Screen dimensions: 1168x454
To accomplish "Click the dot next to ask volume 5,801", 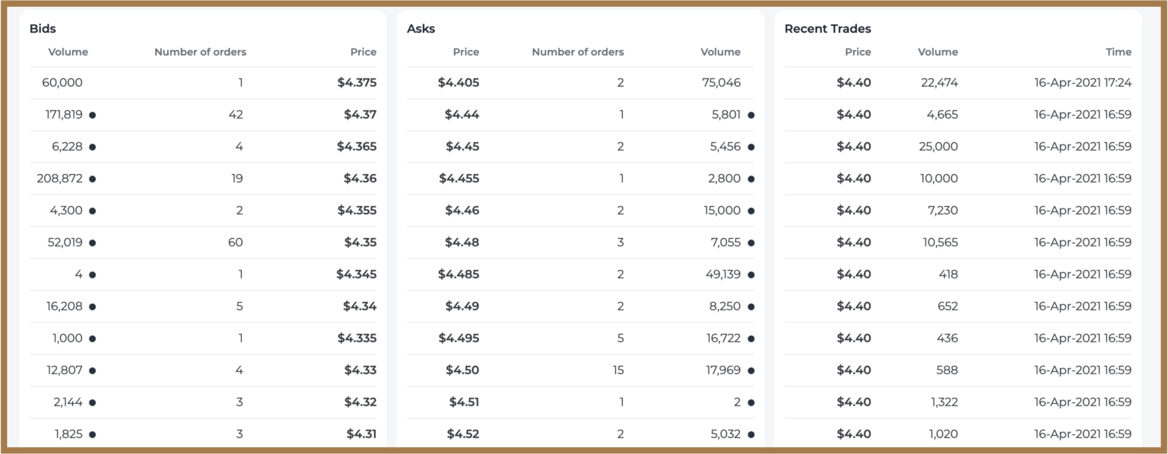I will pos(751,114).
